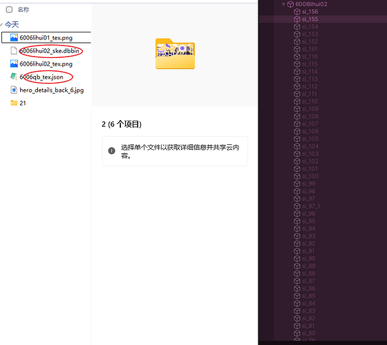This screenshot has height=345, width=387.
Task: Select file 6006lihui01_tex.png
Action: (46, 37)
